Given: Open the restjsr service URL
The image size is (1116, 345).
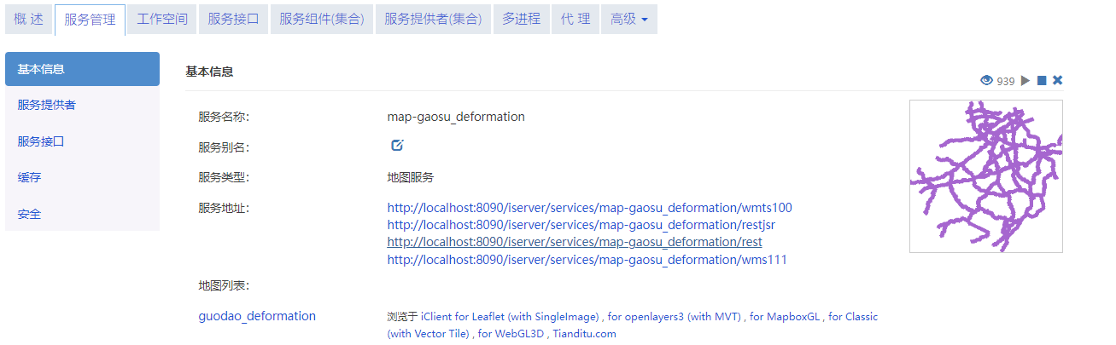Looking at the screenshot, I should click(581, 225).
